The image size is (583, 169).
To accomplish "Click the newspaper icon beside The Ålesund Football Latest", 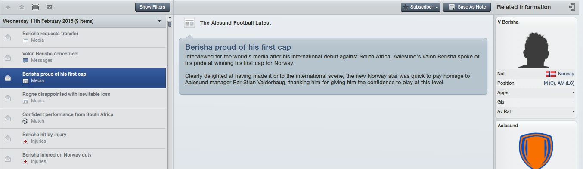I will tap(189, 23).
